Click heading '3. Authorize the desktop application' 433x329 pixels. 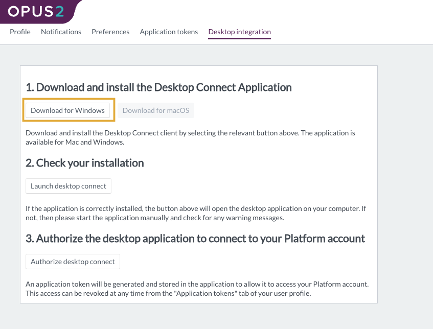[x=195, y=239]
